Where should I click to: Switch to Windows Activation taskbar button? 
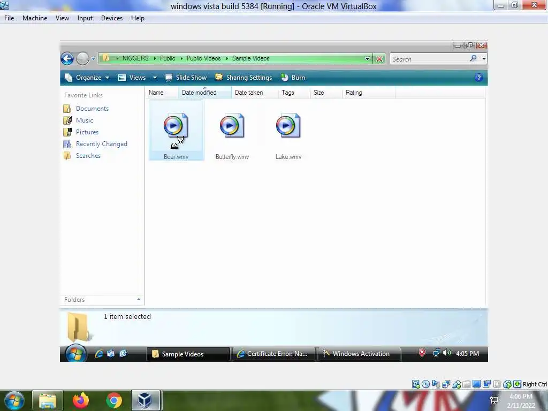(359, 354)
